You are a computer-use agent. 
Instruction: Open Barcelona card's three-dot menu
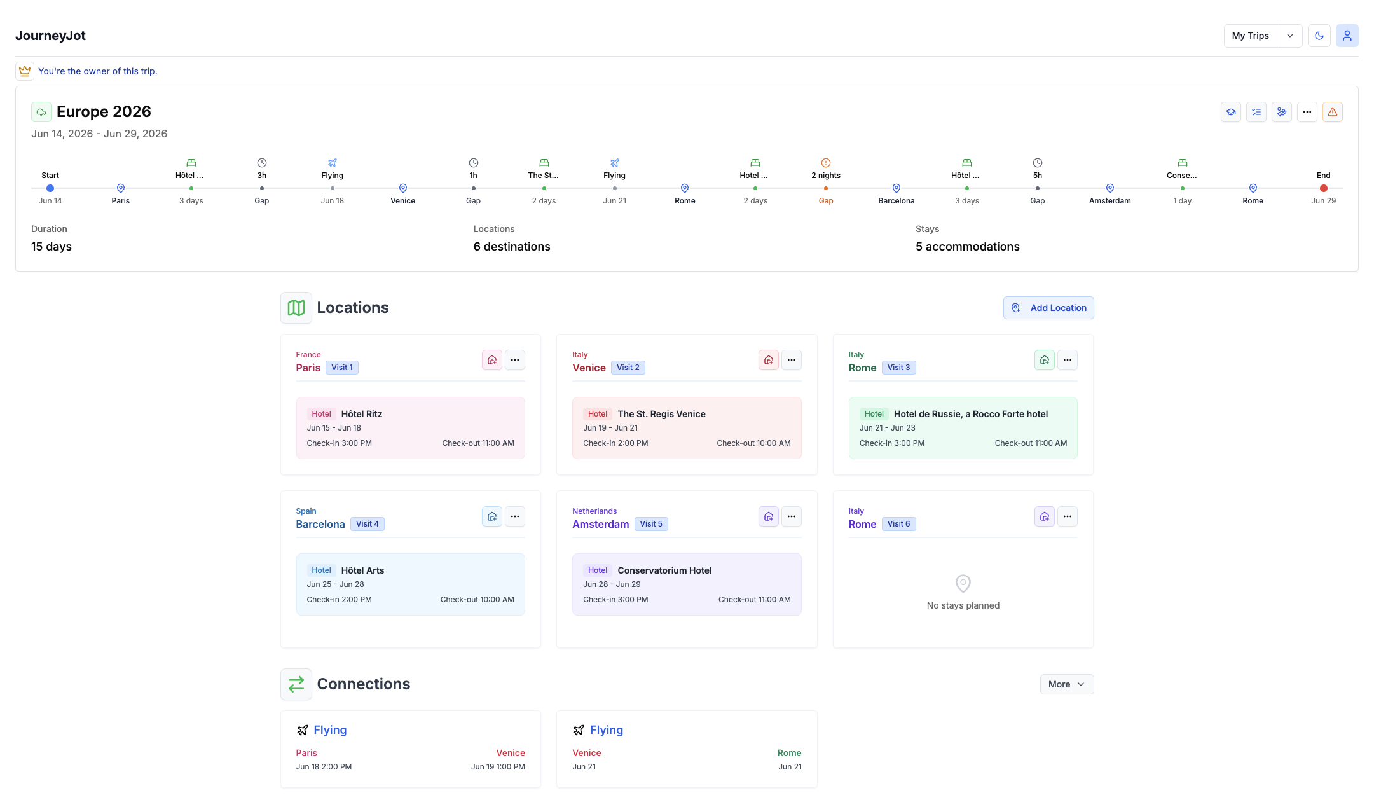[515, 516]
